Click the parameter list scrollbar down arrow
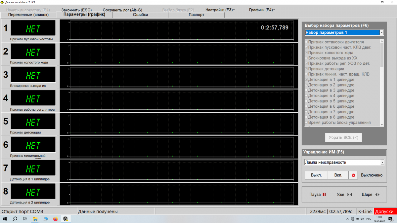The height and width of the screenshot is (223, 397). (x=382, y=125)
